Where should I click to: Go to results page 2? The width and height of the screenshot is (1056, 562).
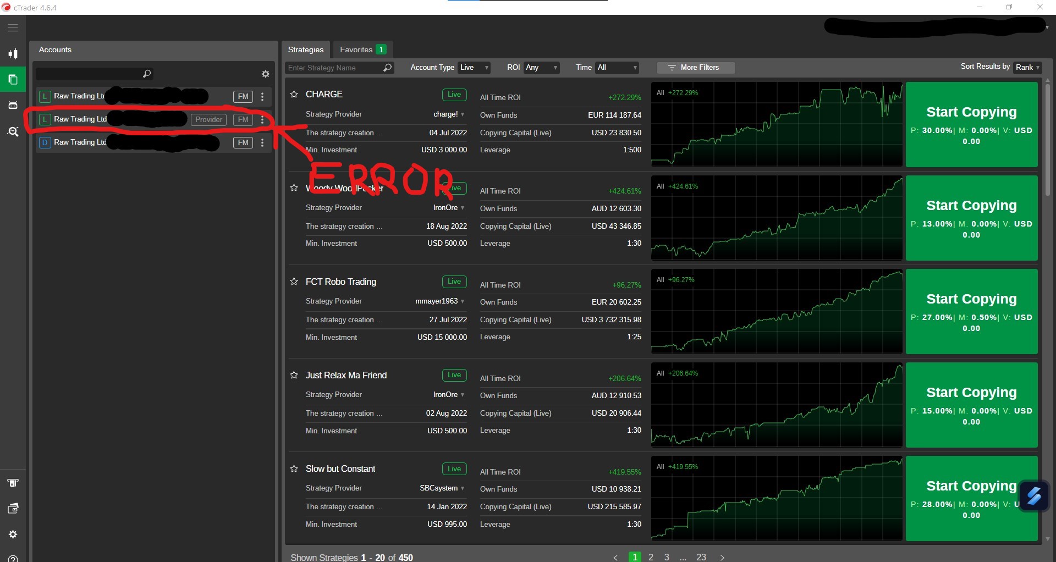click(651, 557)
